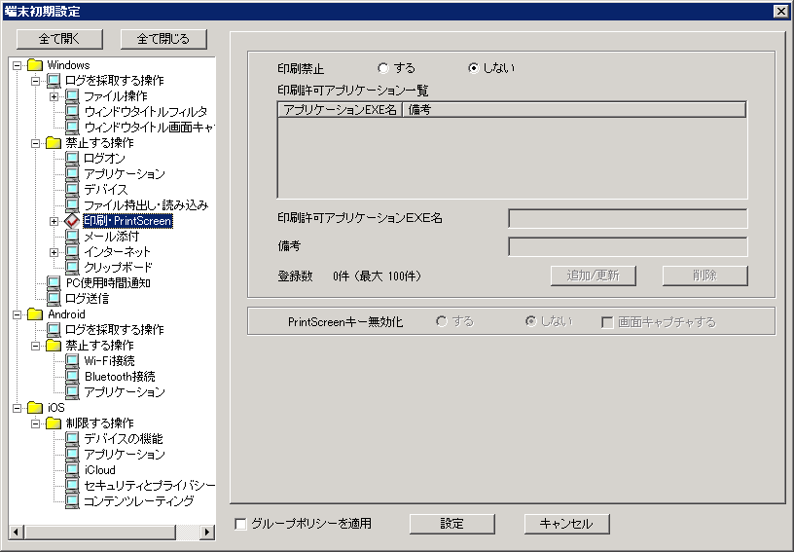Expand the ファイル操作 node

pos(54,96)
